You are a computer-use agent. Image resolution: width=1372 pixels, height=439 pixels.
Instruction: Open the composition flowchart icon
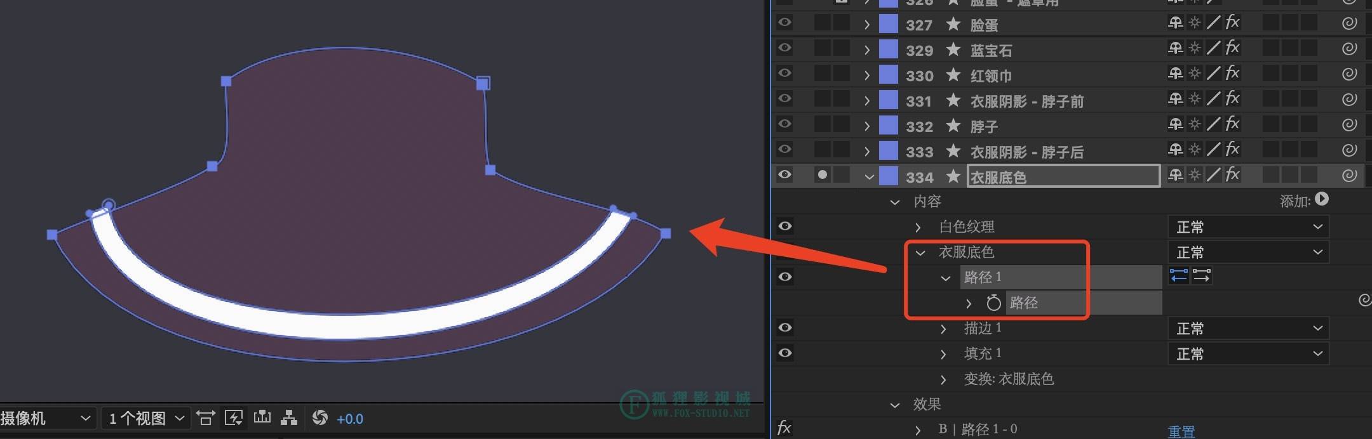coord(290,418)
